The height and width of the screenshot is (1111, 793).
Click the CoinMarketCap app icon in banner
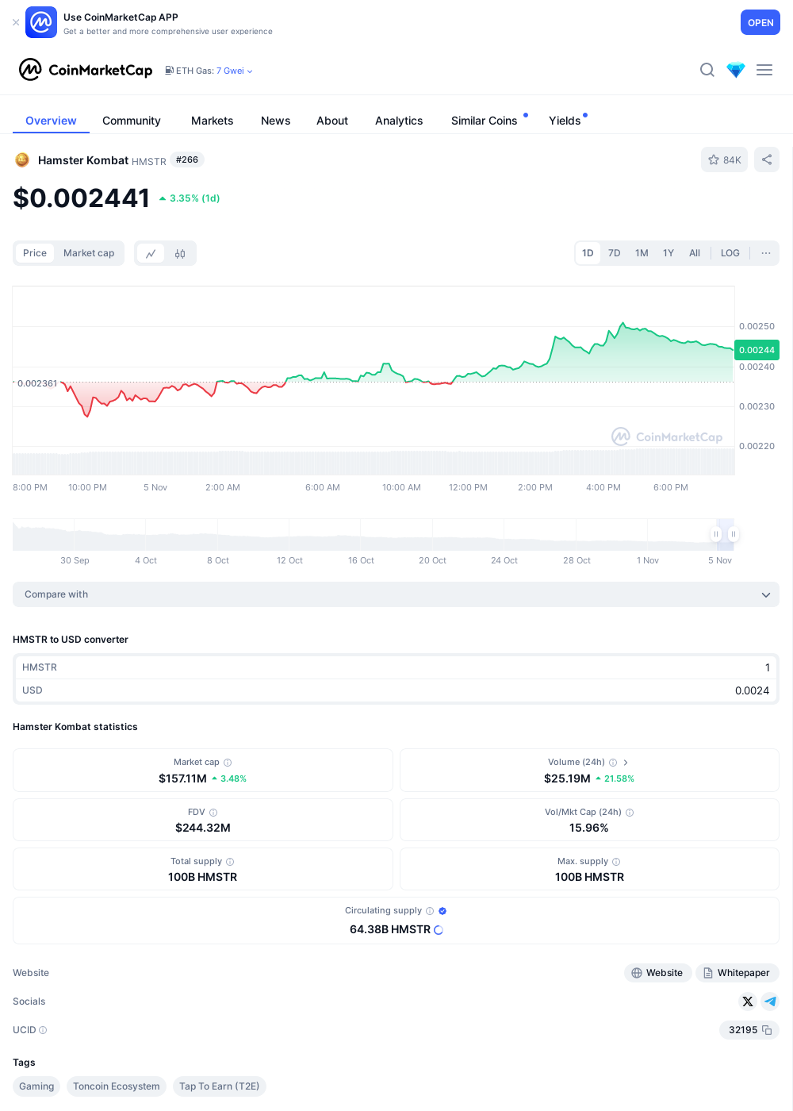coord(41,22)
